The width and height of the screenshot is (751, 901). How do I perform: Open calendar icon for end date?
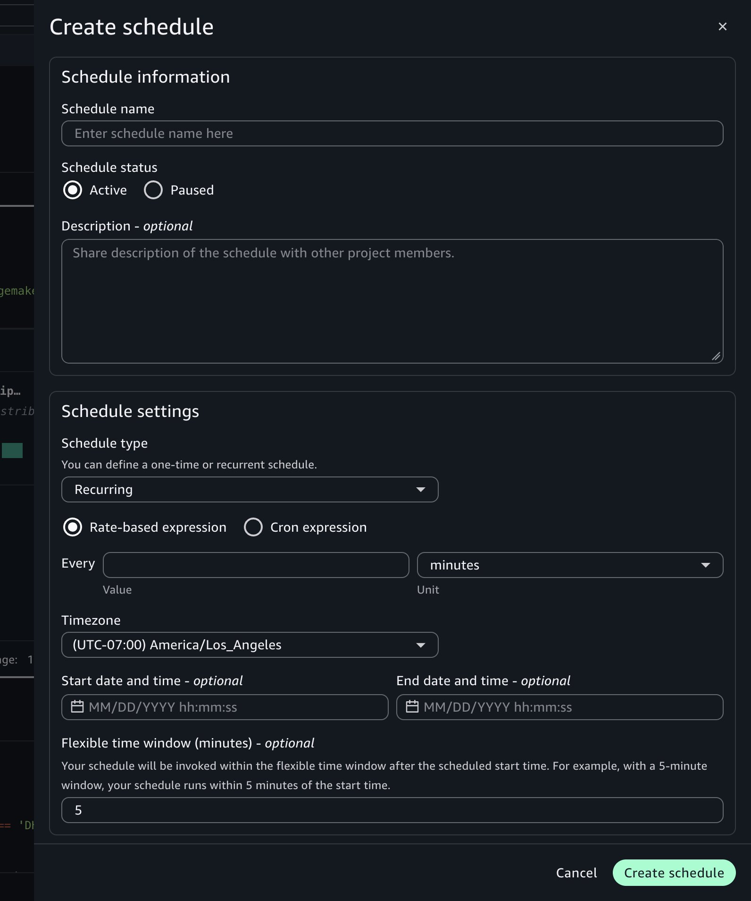(x=412, y=707)
